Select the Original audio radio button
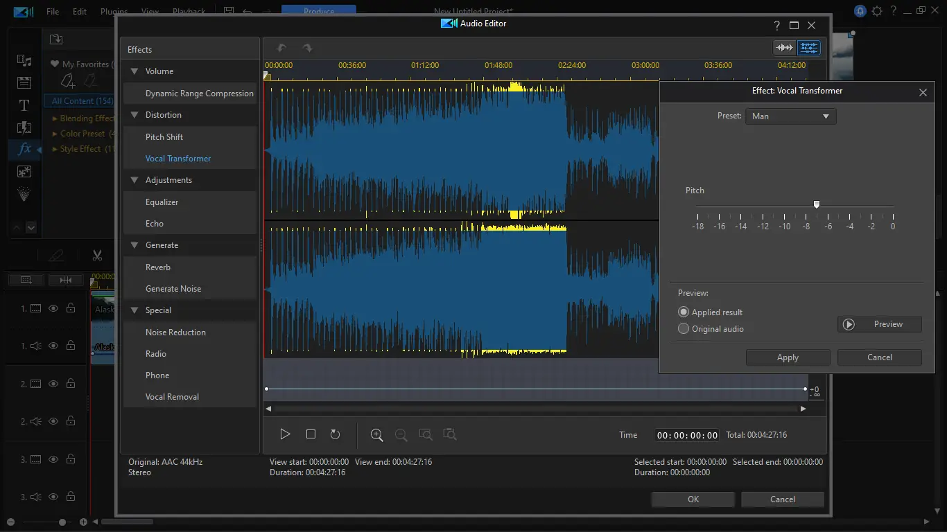 [684, 329]
